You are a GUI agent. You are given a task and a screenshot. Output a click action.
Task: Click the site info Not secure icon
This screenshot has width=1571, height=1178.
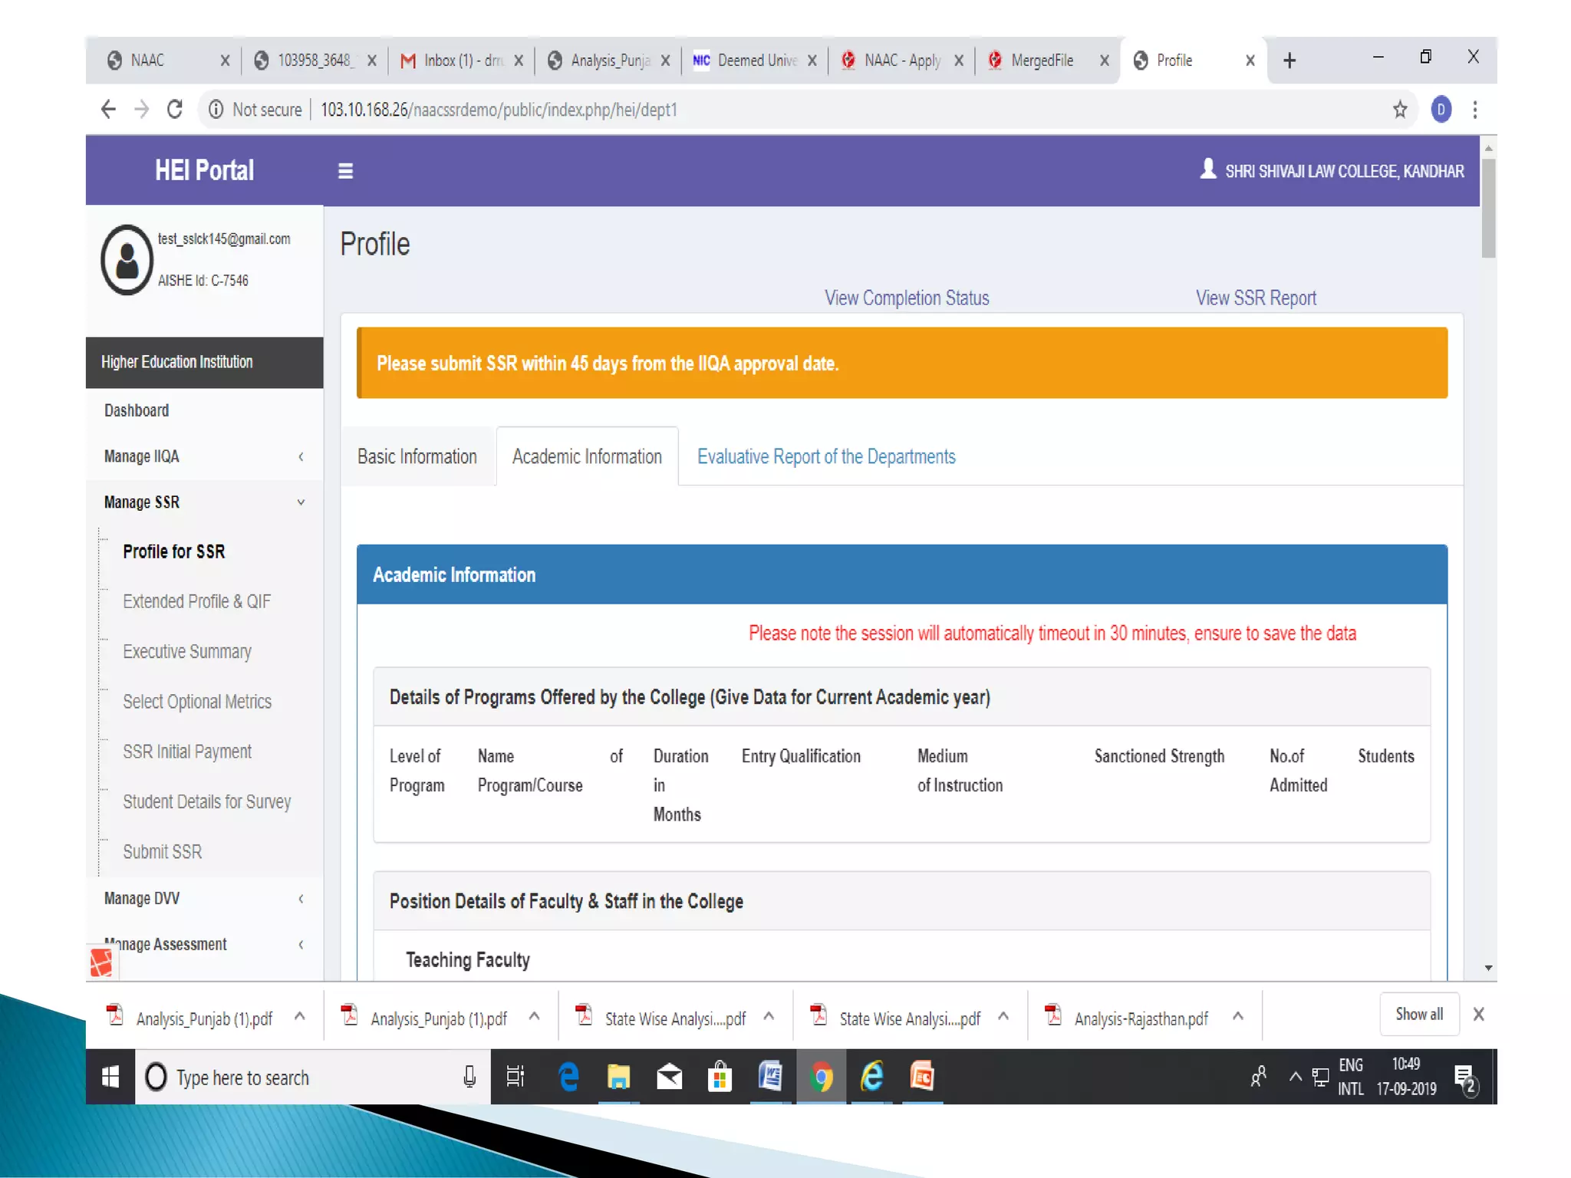click(216, 110)
